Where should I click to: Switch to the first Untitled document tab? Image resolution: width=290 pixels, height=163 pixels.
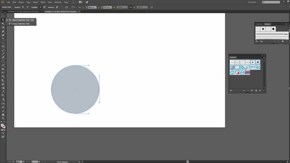pos(23,11)
